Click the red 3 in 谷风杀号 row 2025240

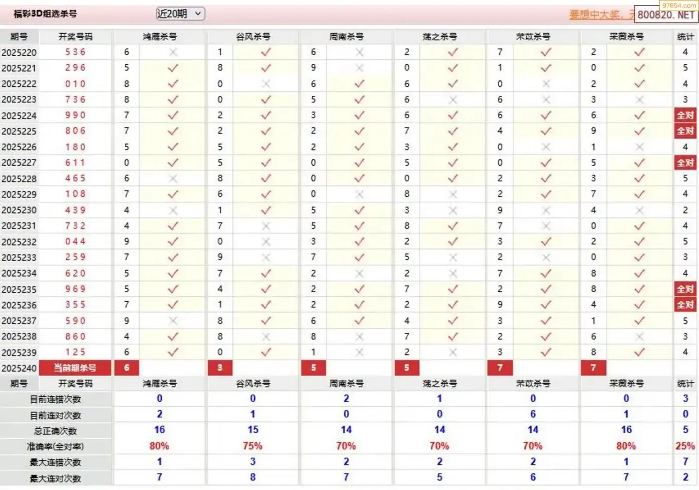pos(220,368)
